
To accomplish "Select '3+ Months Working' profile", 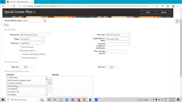I will point(26,83).
